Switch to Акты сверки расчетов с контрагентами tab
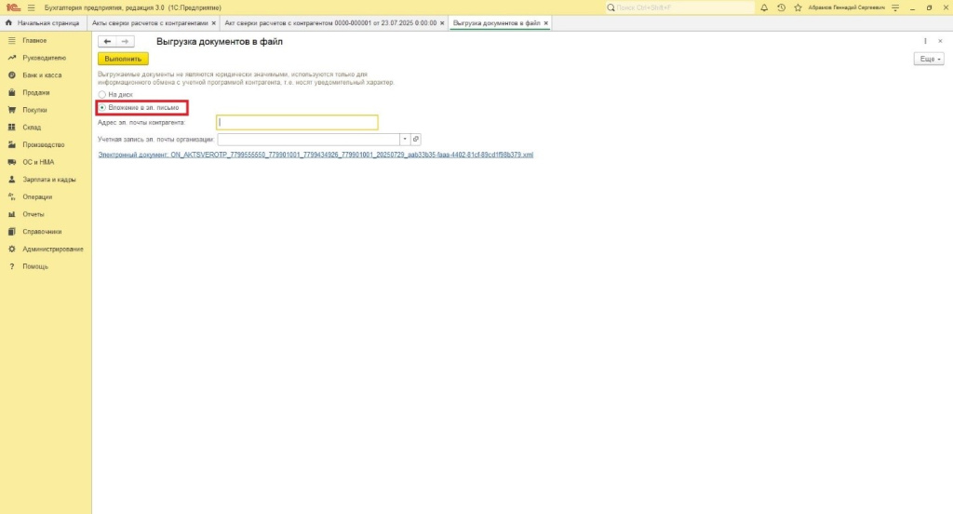The width and height of the screenshot is (953, 514). [x=150, y=22]
